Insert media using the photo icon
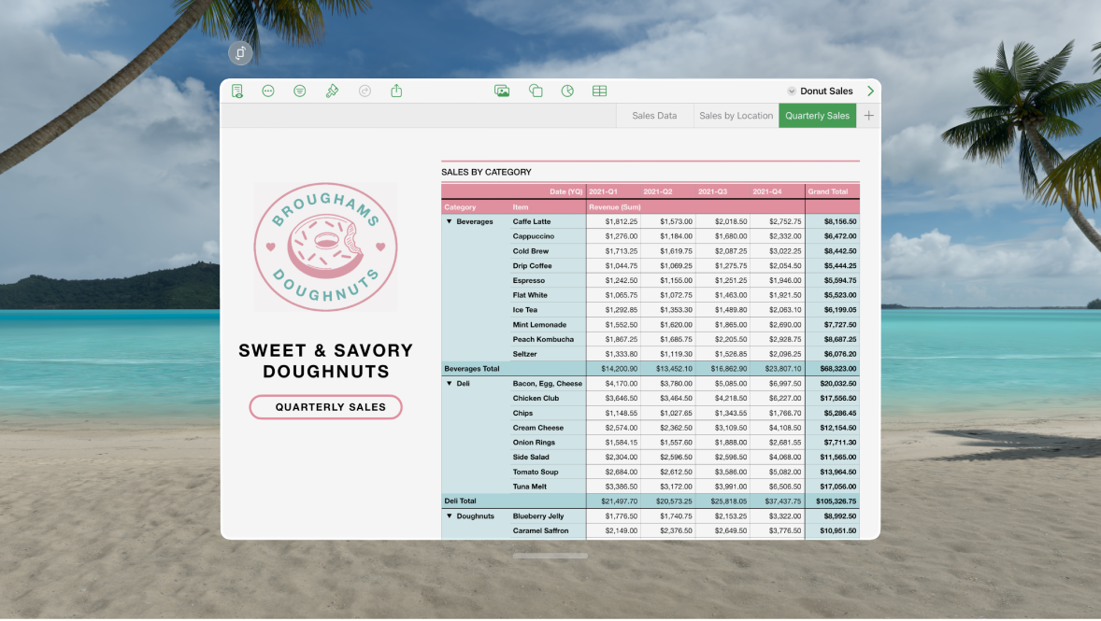Image resolution: width=1101 pixels, height=621 pixels. click(502, 92)
